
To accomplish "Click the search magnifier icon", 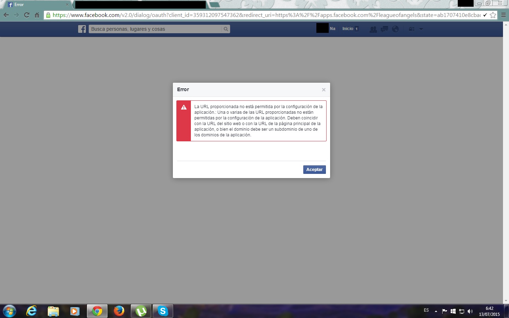I will (226, 29).
